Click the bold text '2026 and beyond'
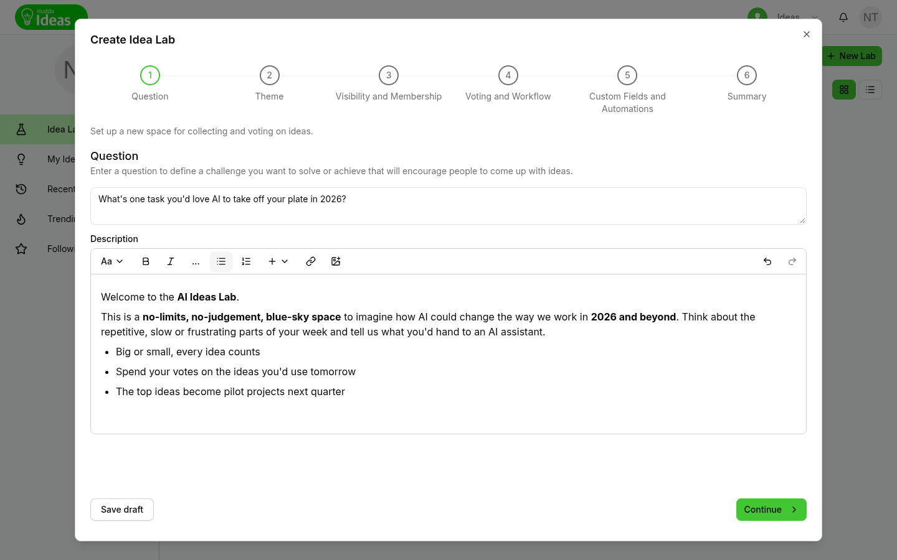 pos(634,317)
